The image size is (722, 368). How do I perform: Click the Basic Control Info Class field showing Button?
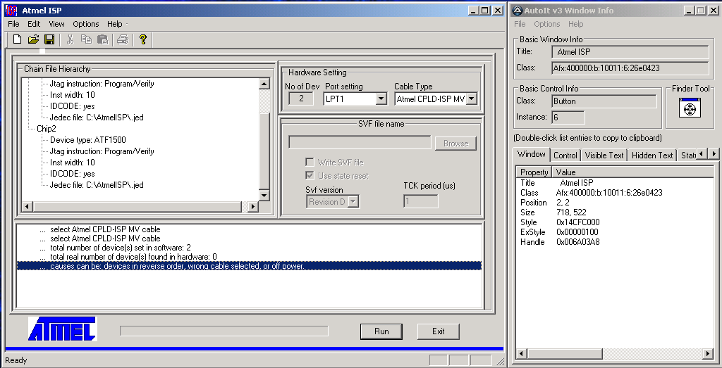click(604, 101)
